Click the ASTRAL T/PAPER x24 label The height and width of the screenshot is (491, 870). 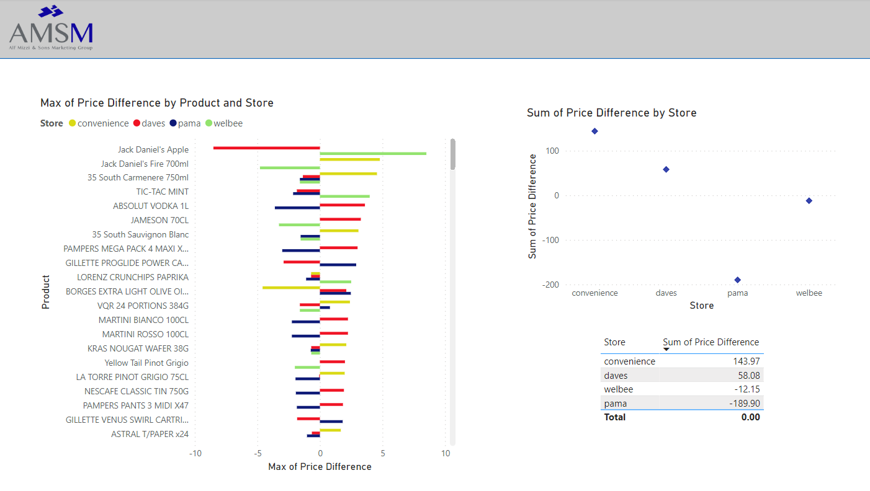tap(150, 434)
